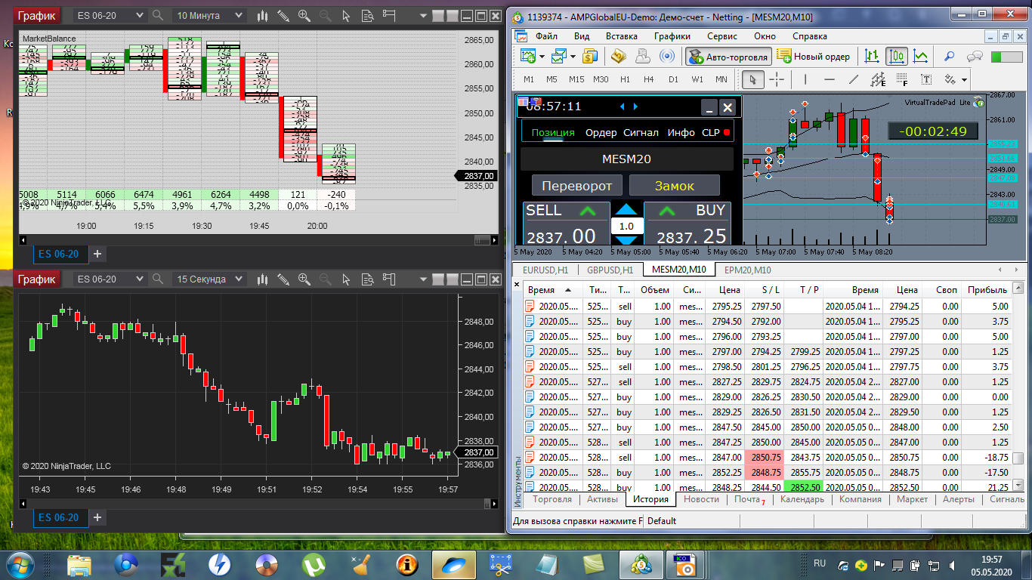Image resolution: width=1032 pixels, height=580 pixels.
Task: Decrease lot size with down arrow
Action: tap(627, 239)
